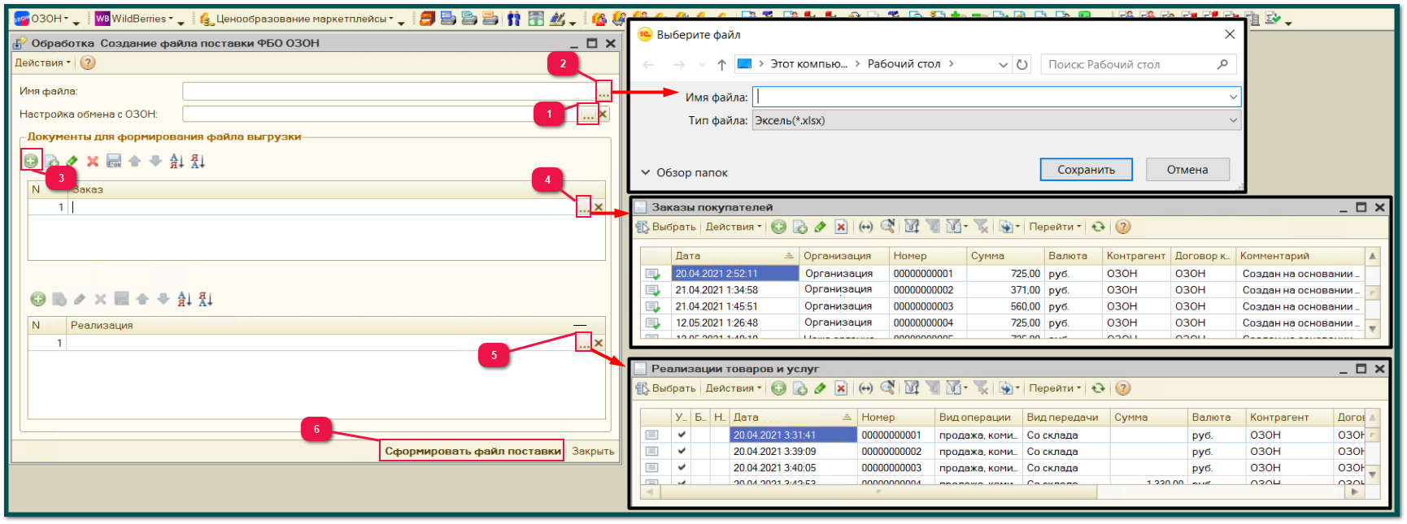Add a new row in the Заказ table
Screen dimensions: 1407x524
[30, 161]
